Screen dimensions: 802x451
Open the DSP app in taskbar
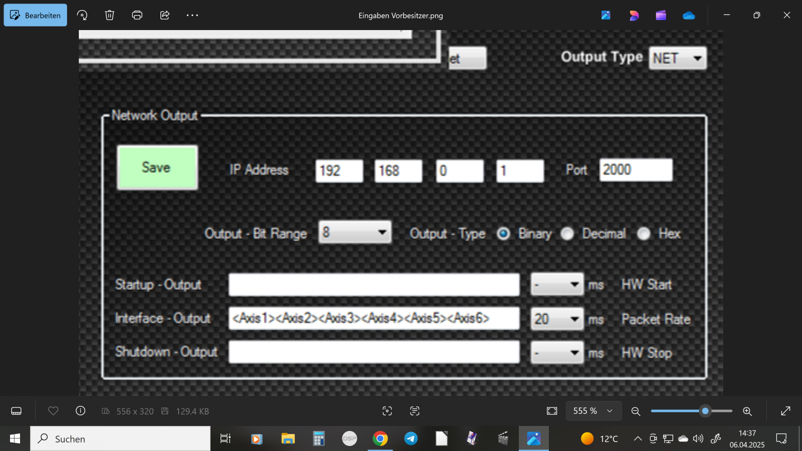pos(349,439)
